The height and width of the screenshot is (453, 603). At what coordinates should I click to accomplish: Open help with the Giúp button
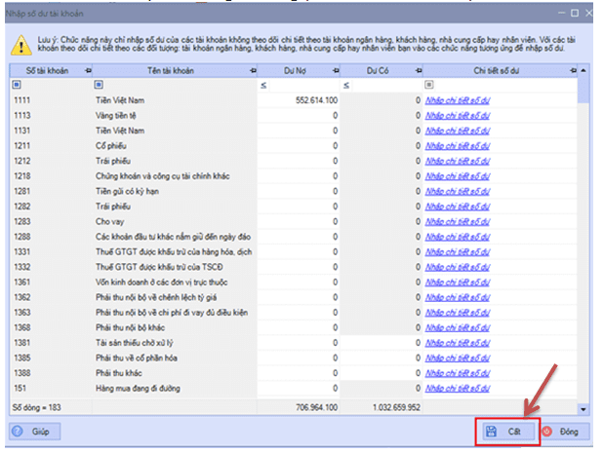(x=34, y=431)
